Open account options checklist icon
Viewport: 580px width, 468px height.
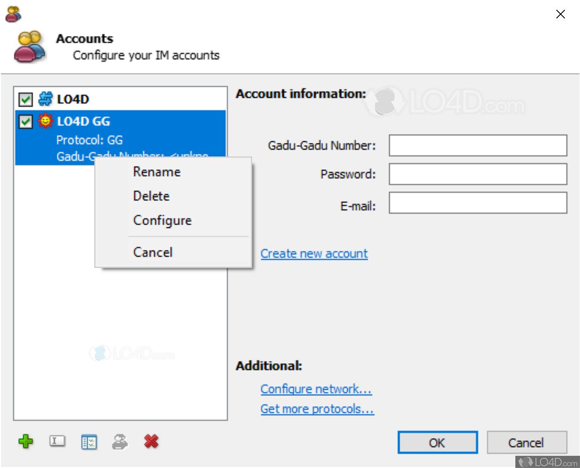[89, 442]
